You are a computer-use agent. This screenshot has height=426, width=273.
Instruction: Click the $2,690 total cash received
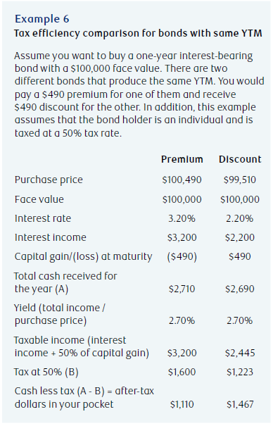(x=240, y=289)
